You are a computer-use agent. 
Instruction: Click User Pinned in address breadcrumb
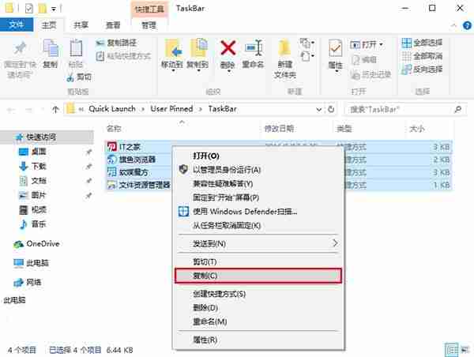click(171, 109)
